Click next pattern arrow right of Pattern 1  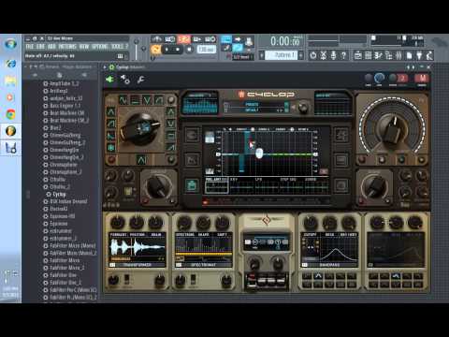click(301, 55)
